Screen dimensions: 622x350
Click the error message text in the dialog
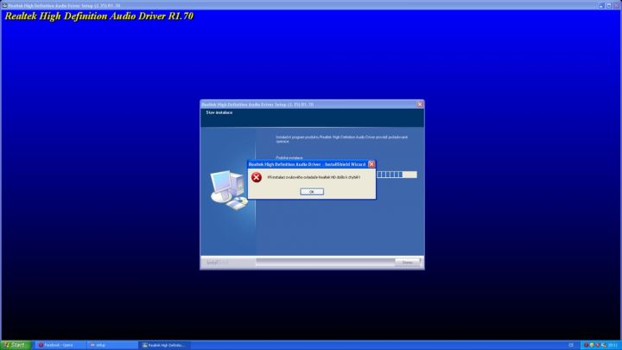tap(314, 177)
